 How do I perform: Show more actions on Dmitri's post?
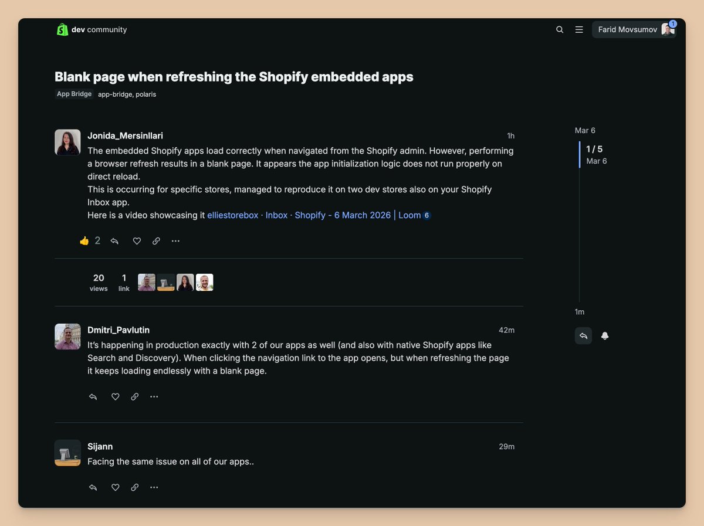click(154, 397)
